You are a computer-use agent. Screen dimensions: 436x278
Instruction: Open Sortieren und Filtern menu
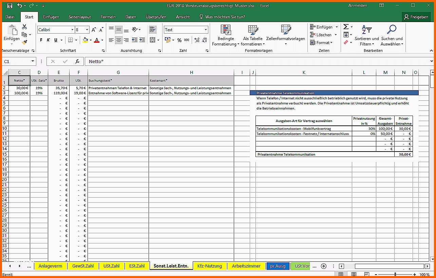point(367,35)
